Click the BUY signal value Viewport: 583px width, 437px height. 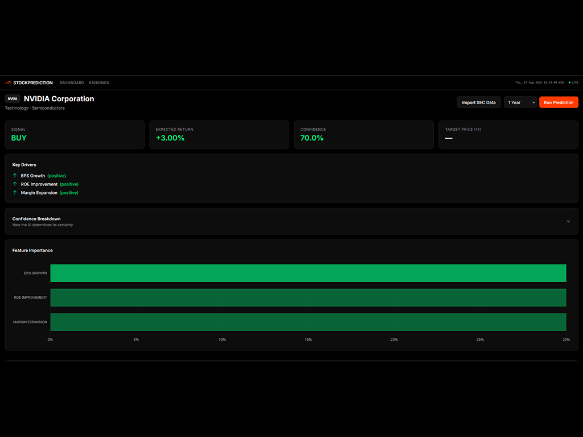[x=19, y=138]
